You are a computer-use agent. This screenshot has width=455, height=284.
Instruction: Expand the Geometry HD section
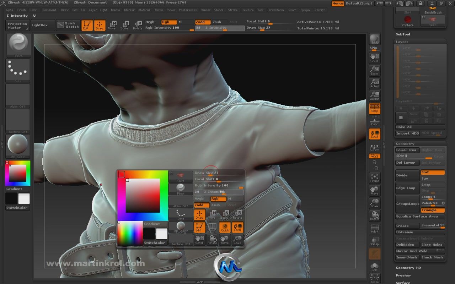click(x=408, y=268)
